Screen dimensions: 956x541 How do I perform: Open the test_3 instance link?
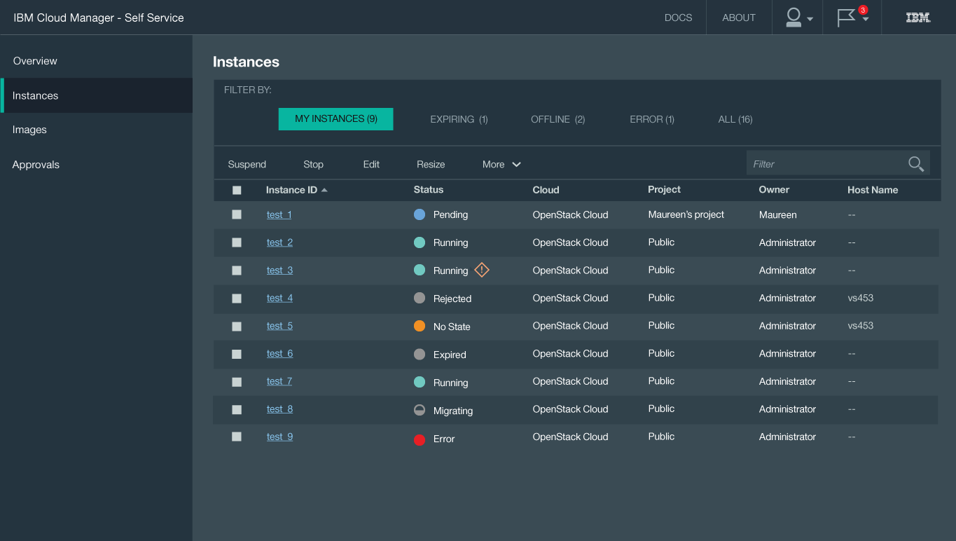(x=279, y=270)
